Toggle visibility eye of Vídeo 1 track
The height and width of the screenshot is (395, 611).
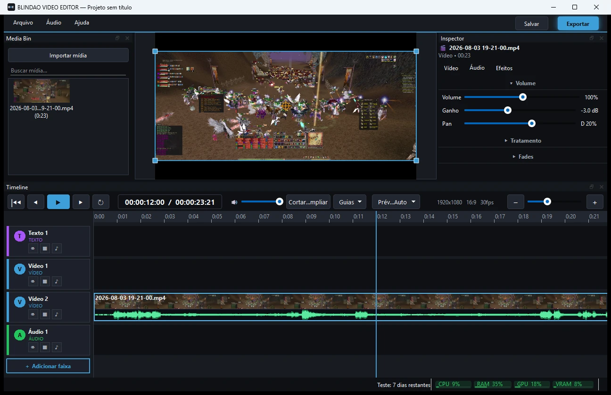(x=33, y=282)
